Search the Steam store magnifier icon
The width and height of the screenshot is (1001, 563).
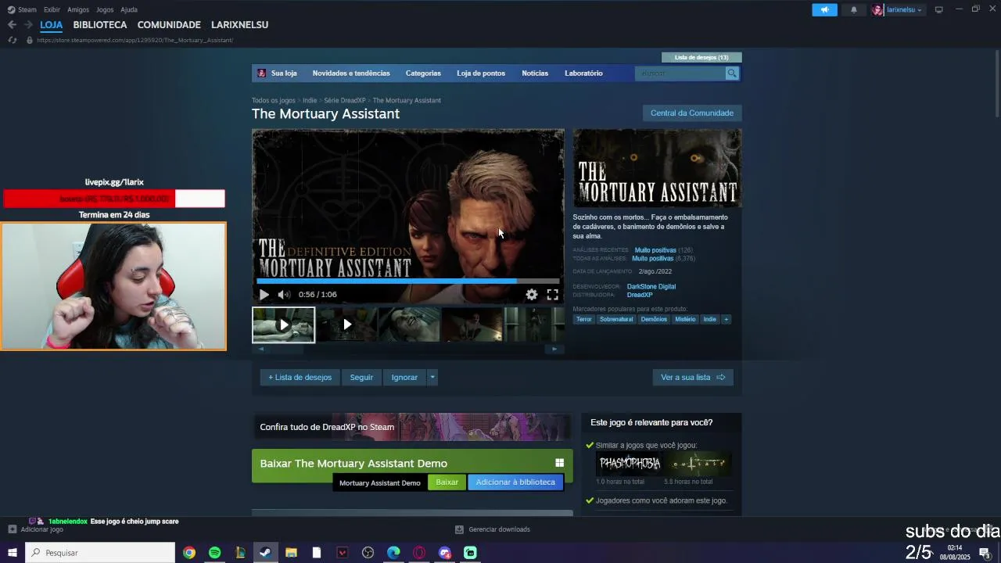click(732, 74)
